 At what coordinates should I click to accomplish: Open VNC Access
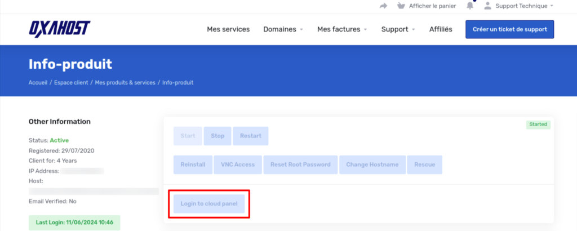[238, 165]
